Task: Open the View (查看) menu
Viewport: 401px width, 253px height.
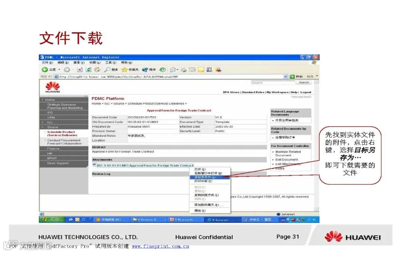Action: pyautogui.click(x=79, y=62)
